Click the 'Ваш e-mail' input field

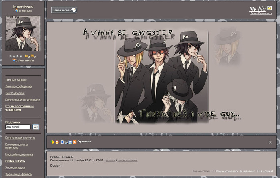(x=18, y=127)
